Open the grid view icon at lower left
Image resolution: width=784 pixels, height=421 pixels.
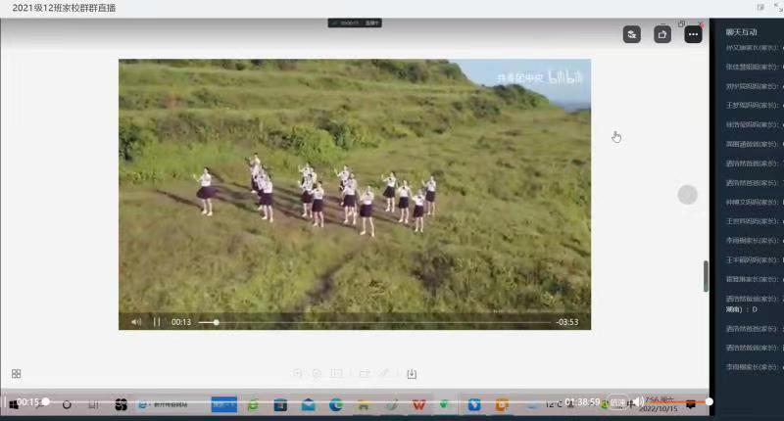16,374
